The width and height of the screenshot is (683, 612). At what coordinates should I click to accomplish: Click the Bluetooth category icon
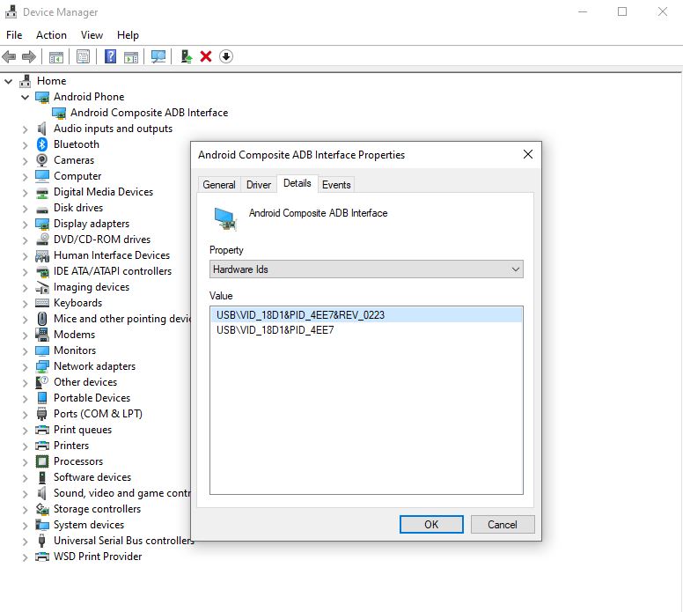coord(42,144)
